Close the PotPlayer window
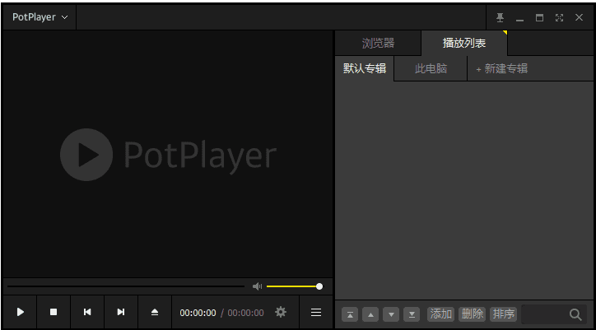This screenshot has width=596, height=330. click(x=579, y=17)
